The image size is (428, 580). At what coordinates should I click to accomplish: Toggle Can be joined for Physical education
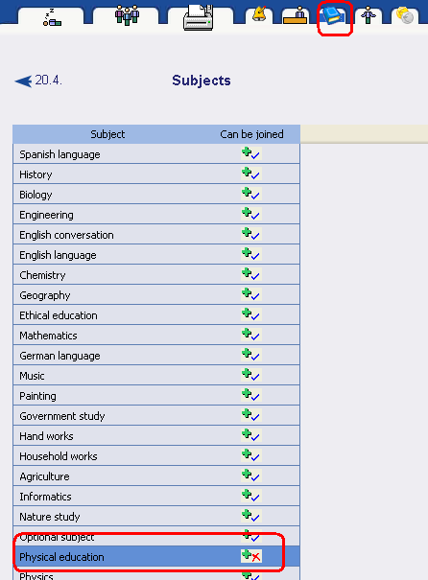coord(251,556)
